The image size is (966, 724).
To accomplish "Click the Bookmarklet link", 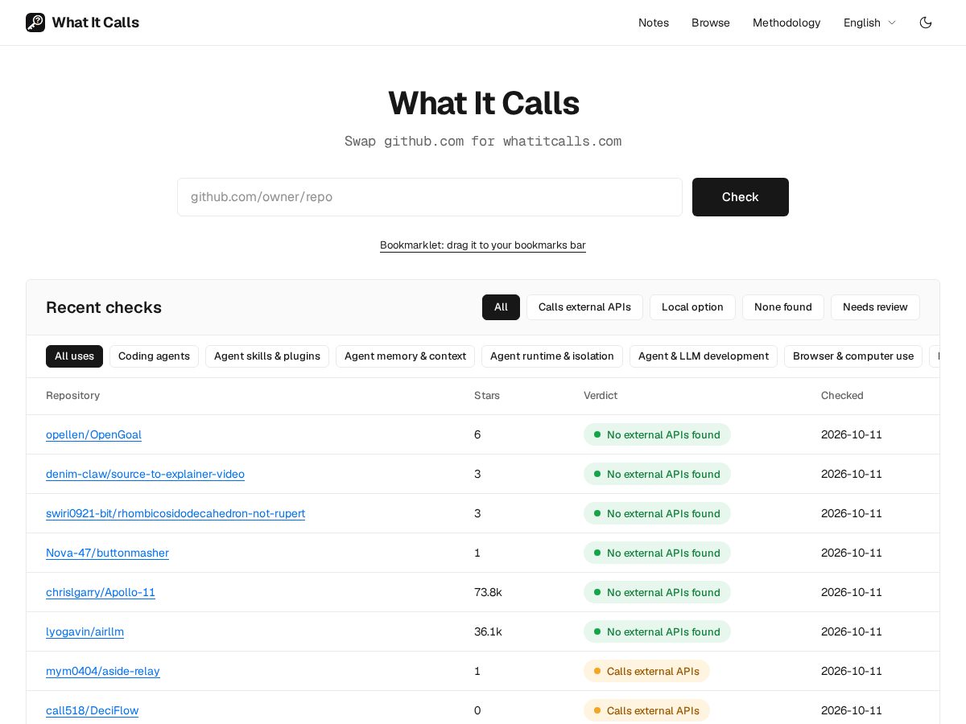I will (483, 245).
